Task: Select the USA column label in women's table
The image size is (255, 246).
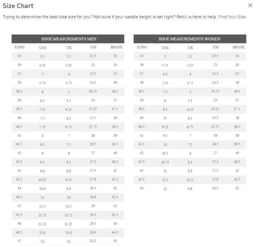Action: click(x=165, y=47)
